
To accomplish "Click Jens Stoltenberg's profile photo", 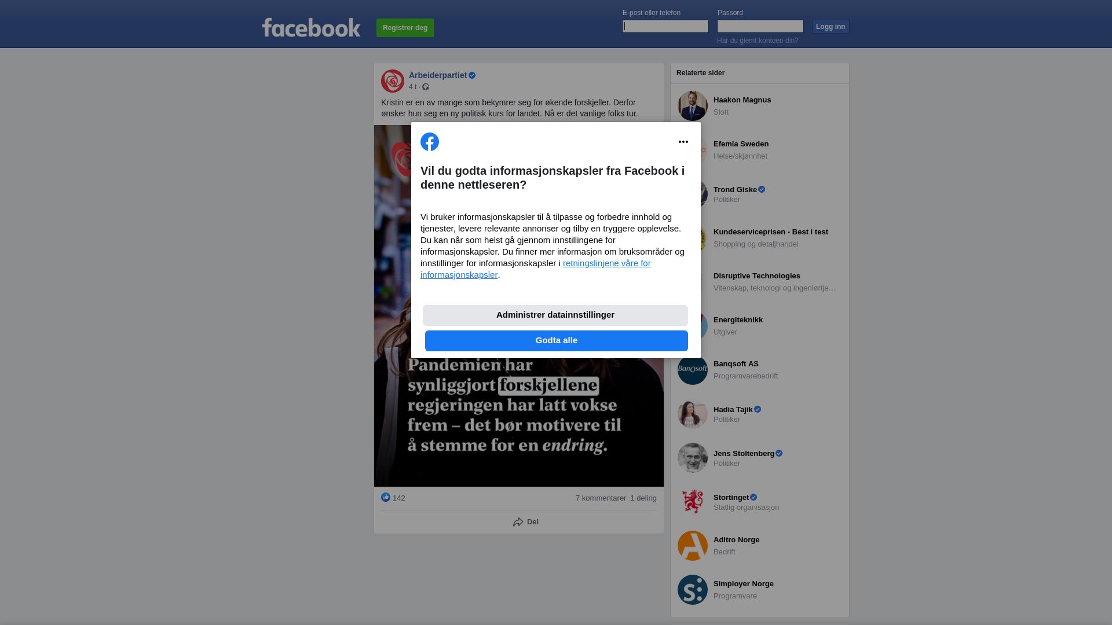I will pyautogui.click(x=693, y=458).
